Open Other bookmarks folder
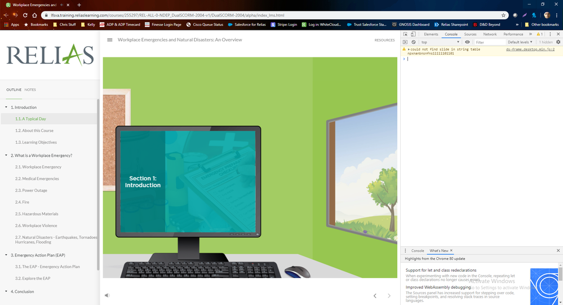Screen dimensions: 563x305 click(542, 24)
